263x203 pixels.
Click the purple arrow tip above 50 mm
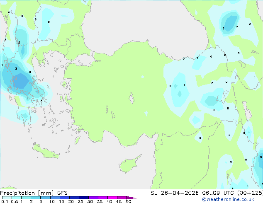(131, 198)
